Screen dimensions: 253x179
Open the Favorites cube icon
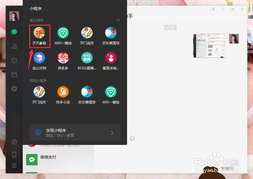click(x=14, y=60)
